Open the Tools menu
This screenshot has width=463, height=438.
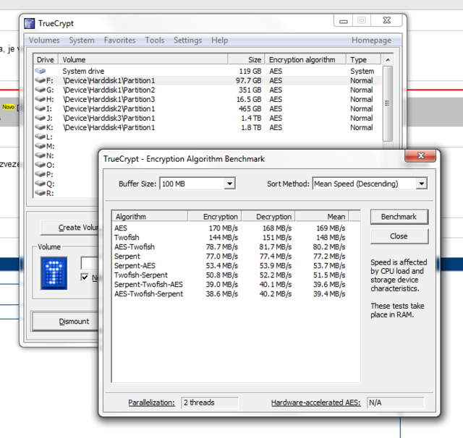tap(154, 40)
